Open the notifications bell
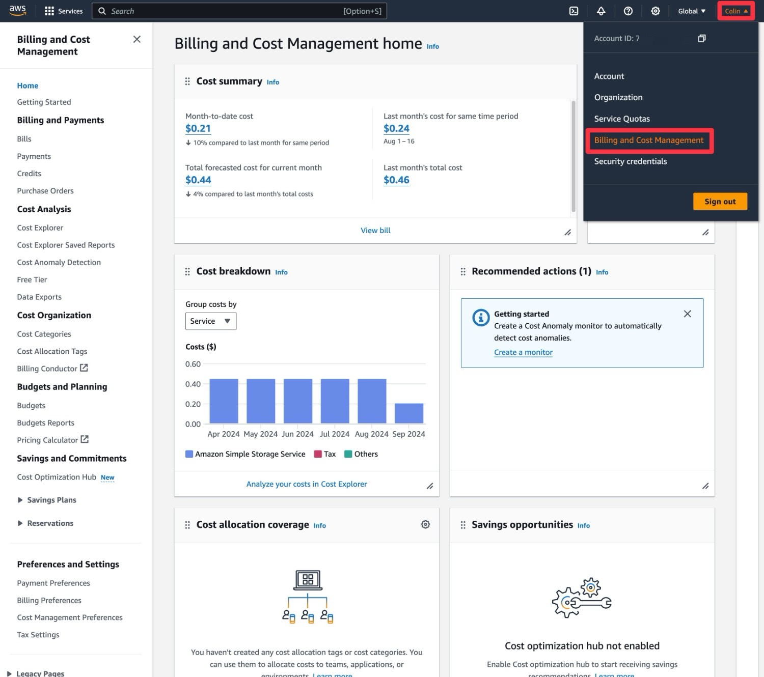Viewport: 764px width, 677px height. point(601,11)
